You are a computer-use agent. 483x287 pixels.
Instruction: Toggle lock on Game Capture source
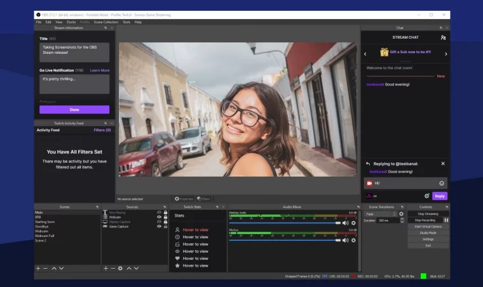coord(165,226)
